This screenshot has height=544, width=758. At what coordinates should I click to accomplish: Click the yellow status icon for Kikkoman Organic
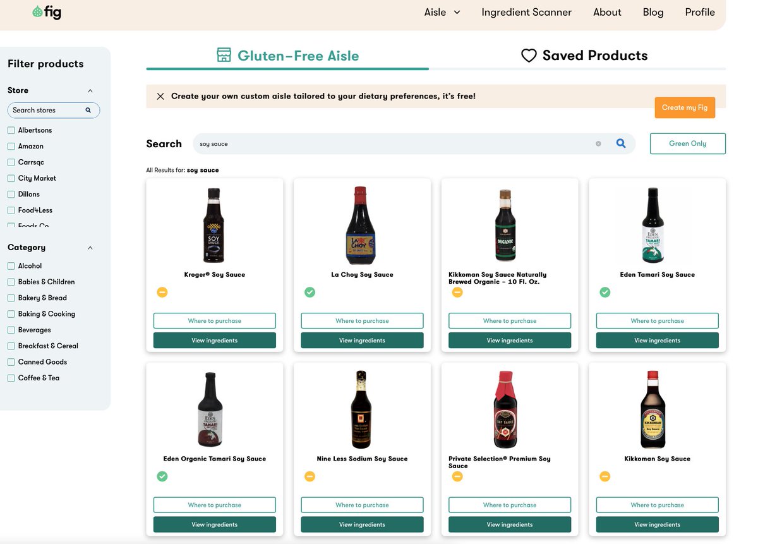[x=457, y=292]
